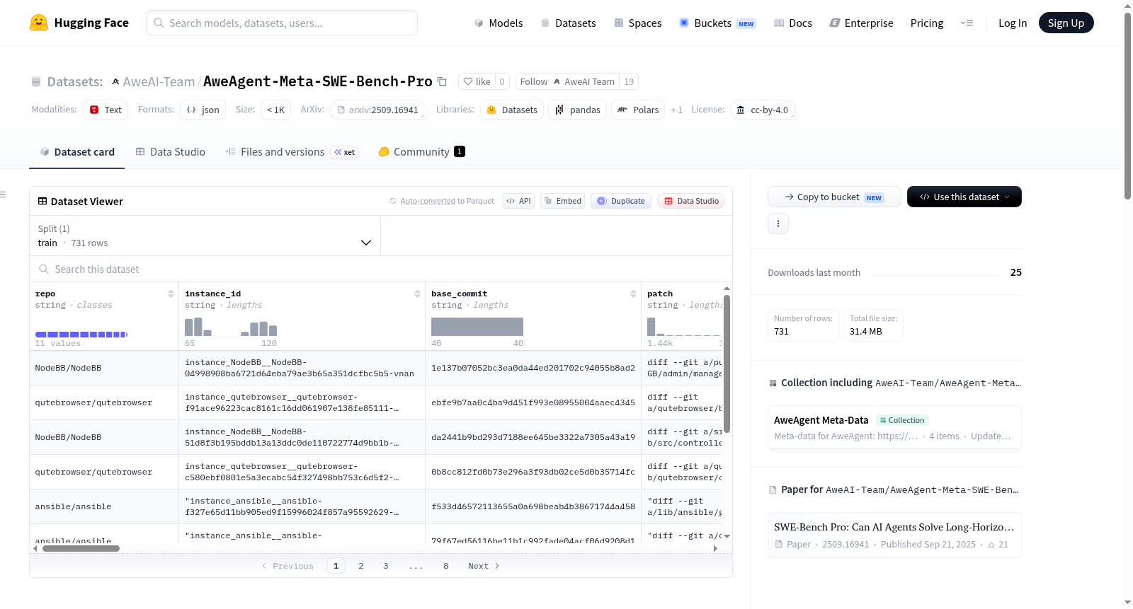Expand the Split train dropdown

click(x=205, y=236)
